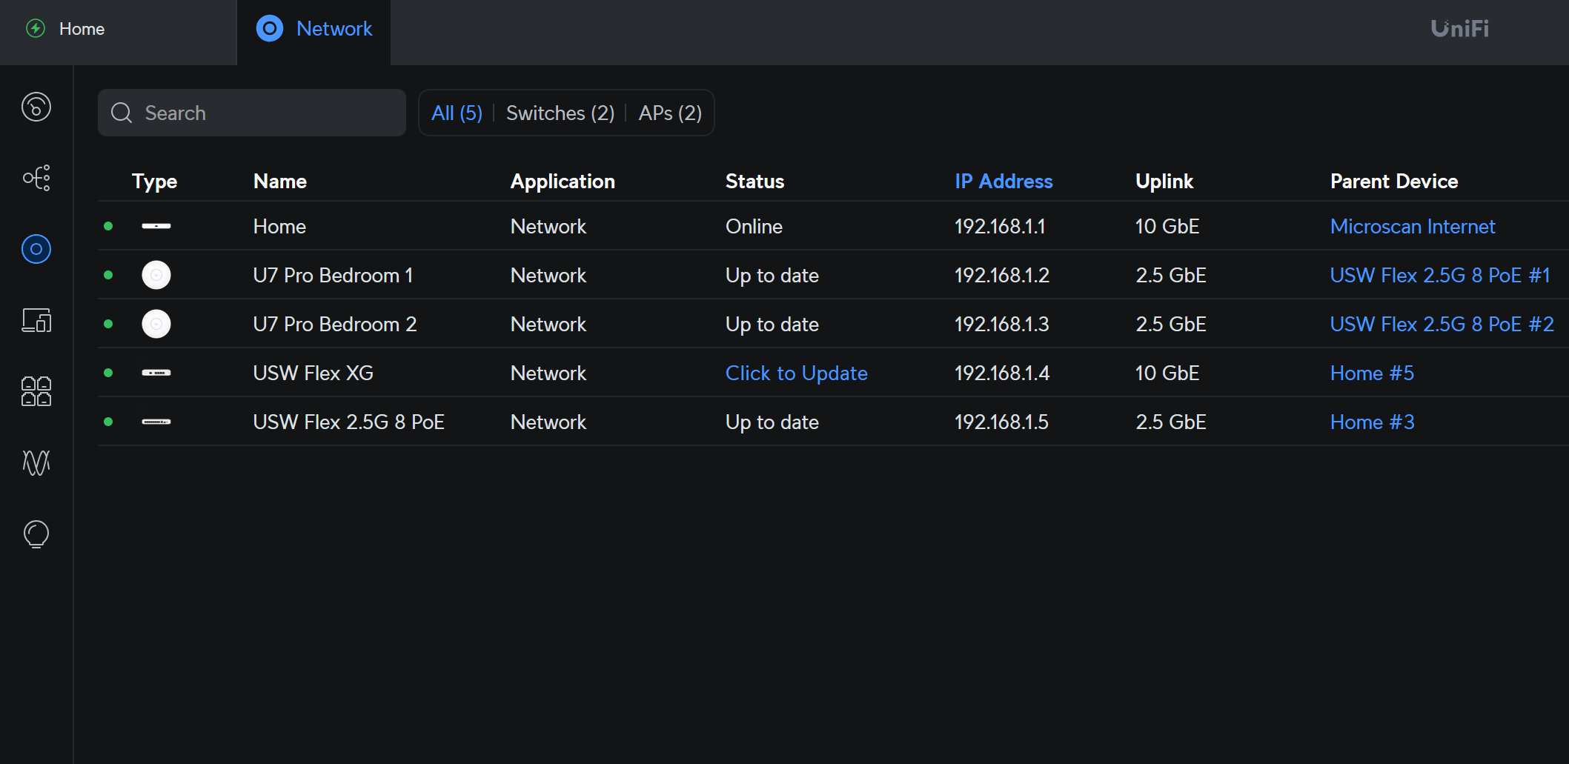Viewport: 1569px width, 764px height.
Task: Open the Client Devices sidebar icon
Action: click(x=36, y=320)
